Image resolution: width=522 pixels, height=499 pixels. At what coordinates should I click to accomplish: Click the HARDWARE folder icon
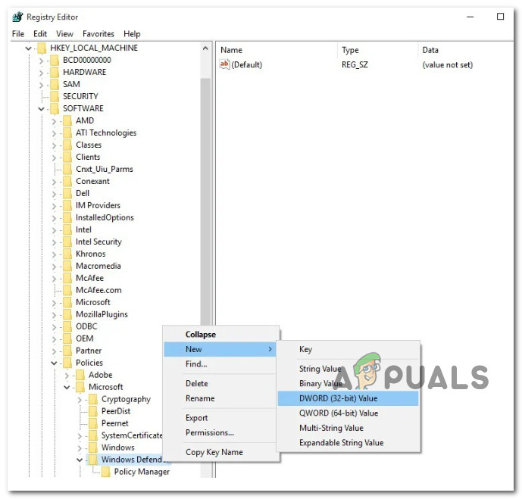[55, 72]
